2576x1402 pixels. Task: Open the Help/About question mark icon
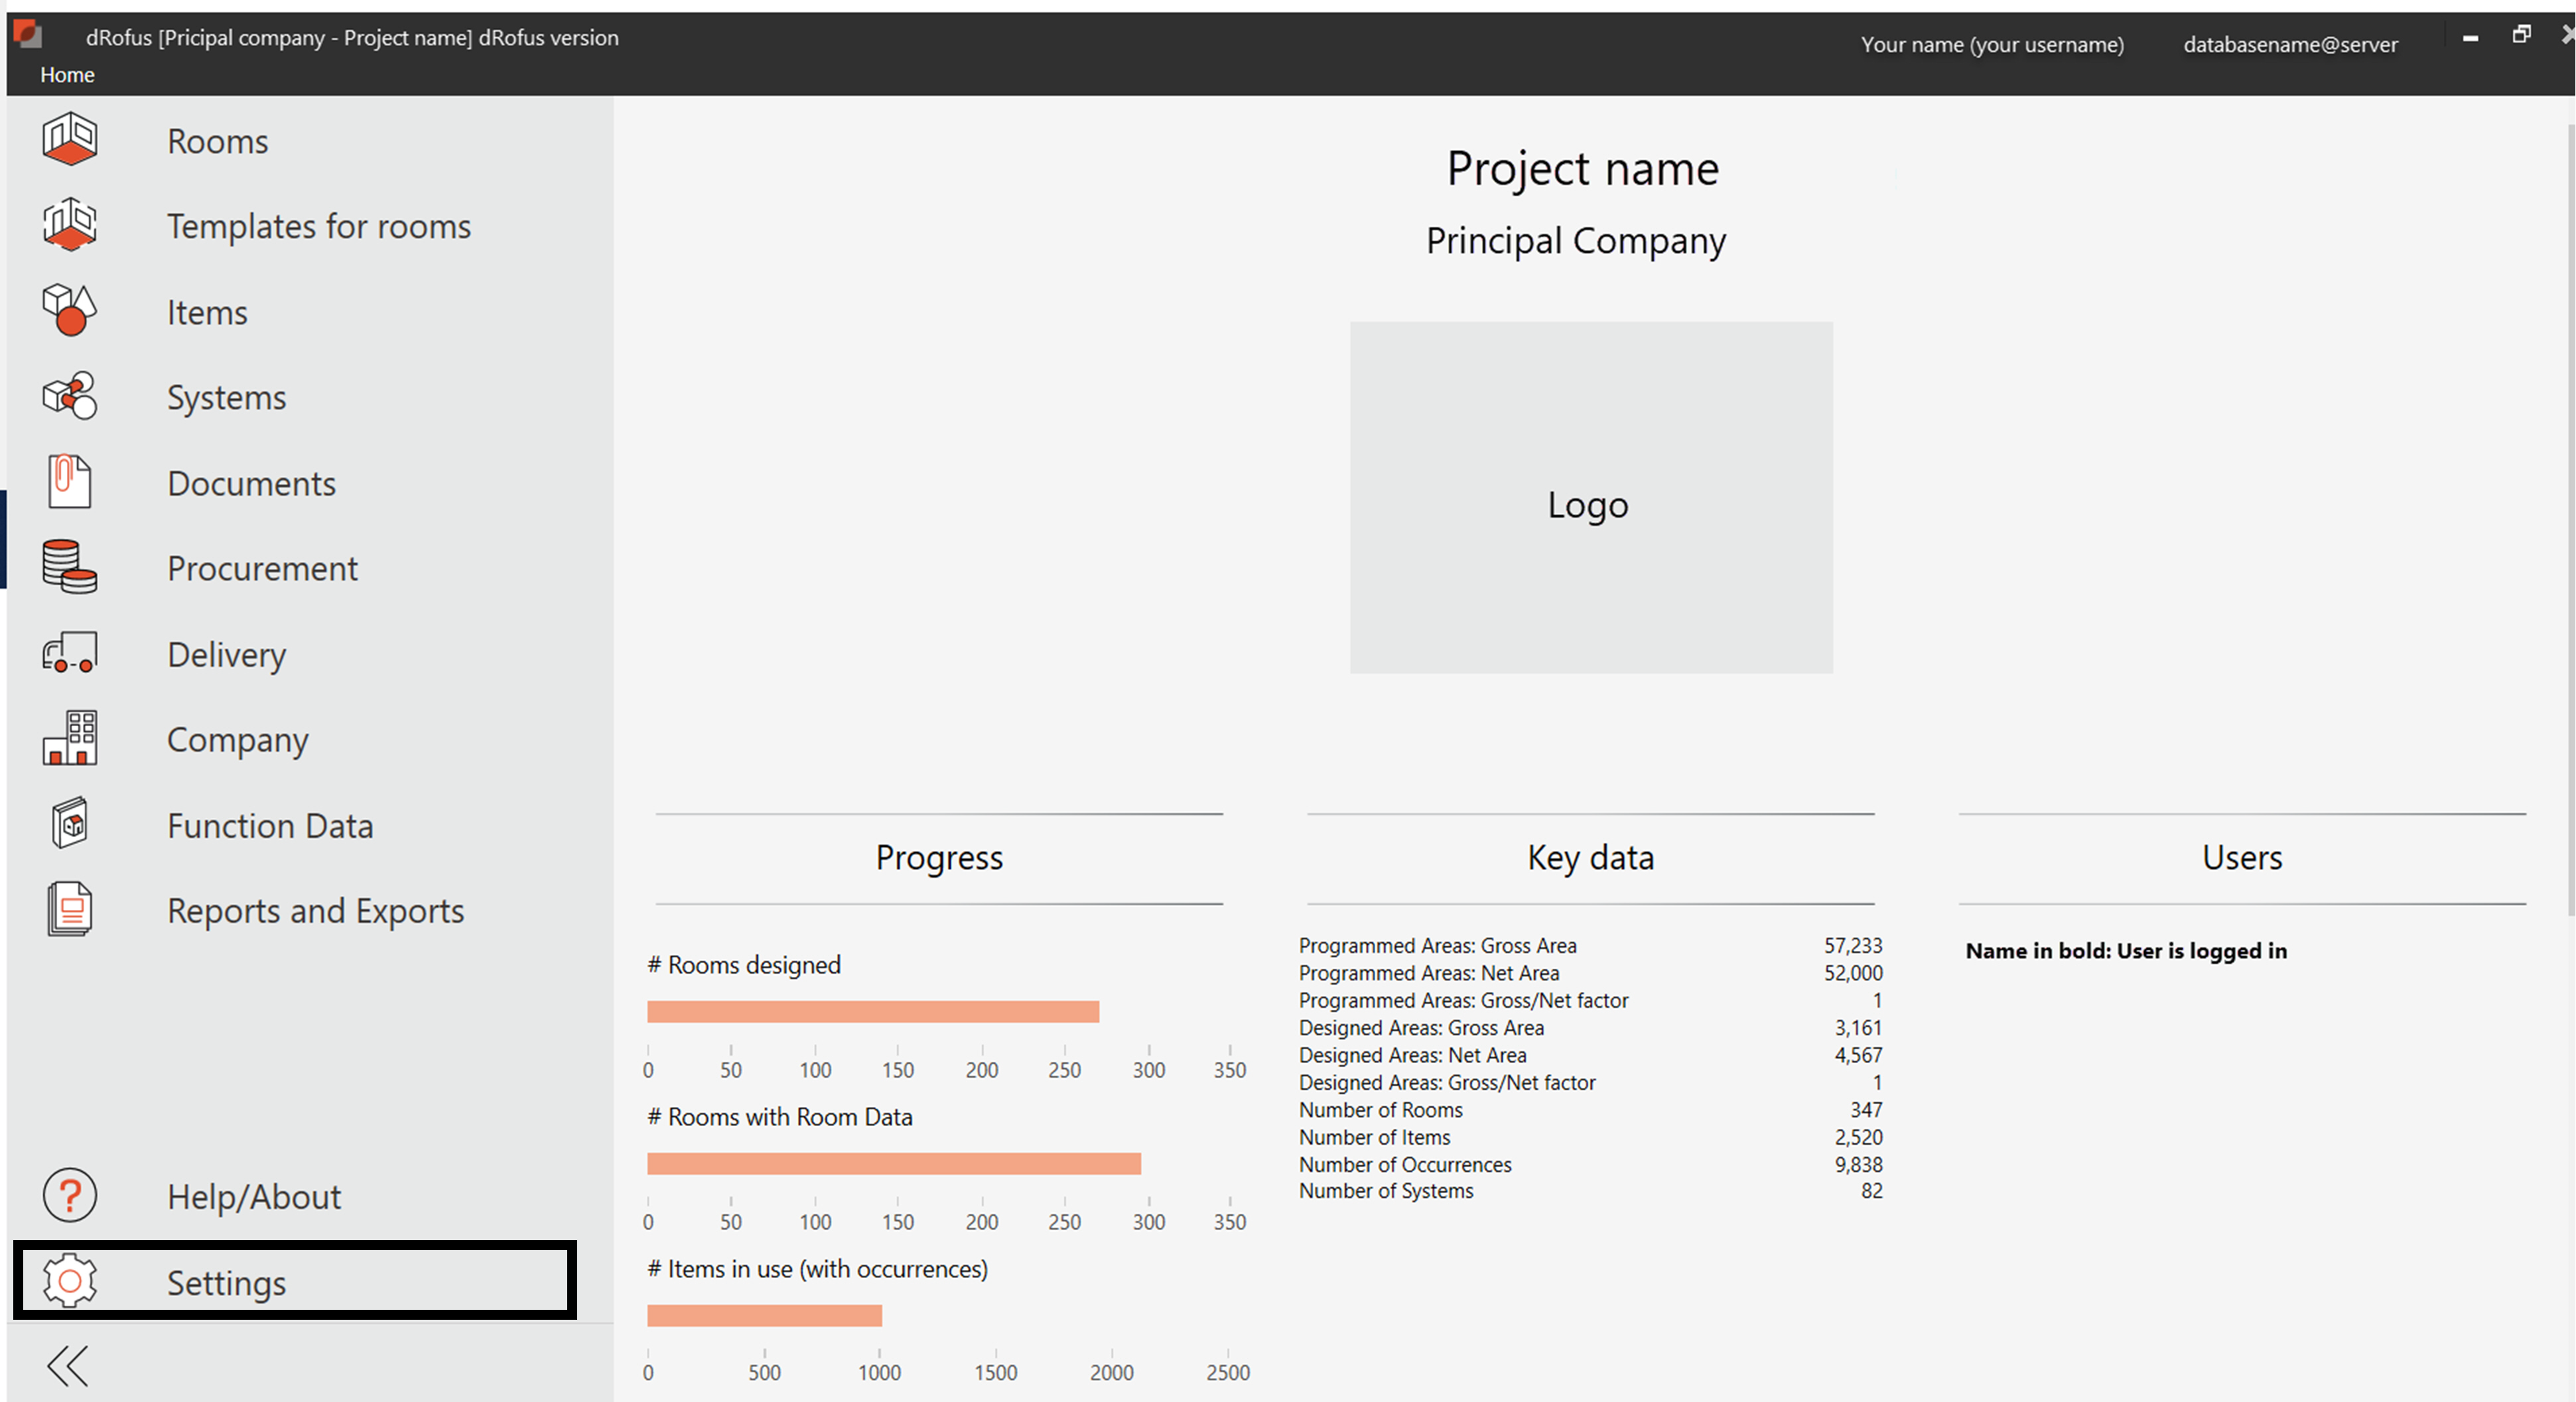click(69, 1195)
